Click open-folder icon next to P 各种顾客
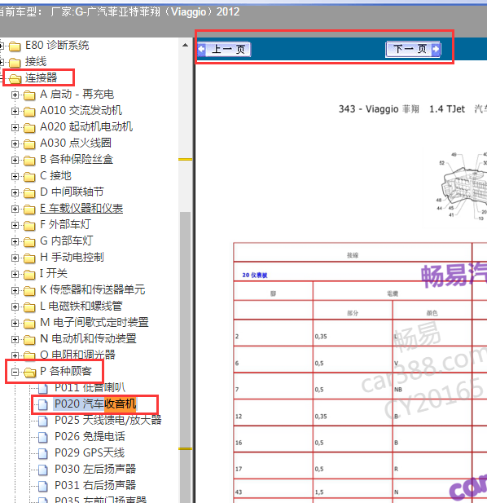487x503 pixels. point(30,373)
